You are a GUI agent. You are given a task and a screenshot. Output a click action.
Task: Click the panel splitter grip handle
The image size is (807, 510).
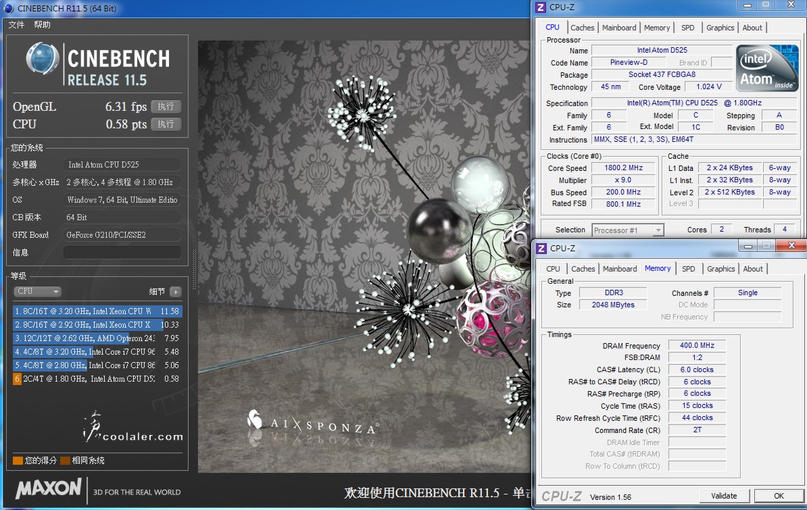pyautogui.click(x=194, y=269)
